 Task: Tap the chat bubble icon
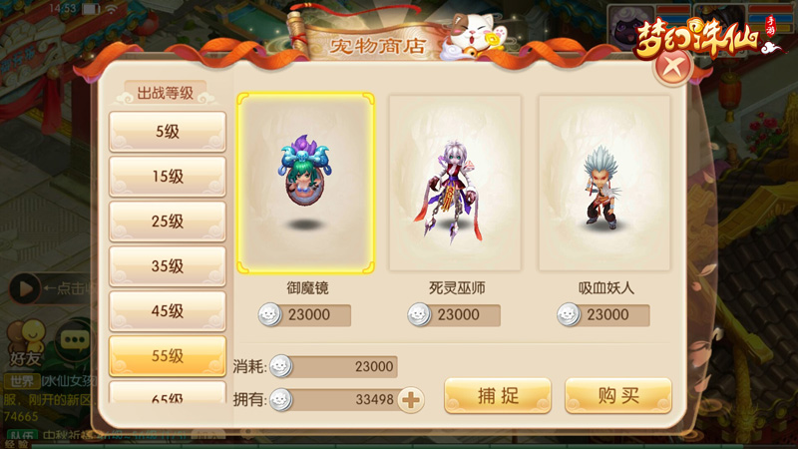click(75, 339)
